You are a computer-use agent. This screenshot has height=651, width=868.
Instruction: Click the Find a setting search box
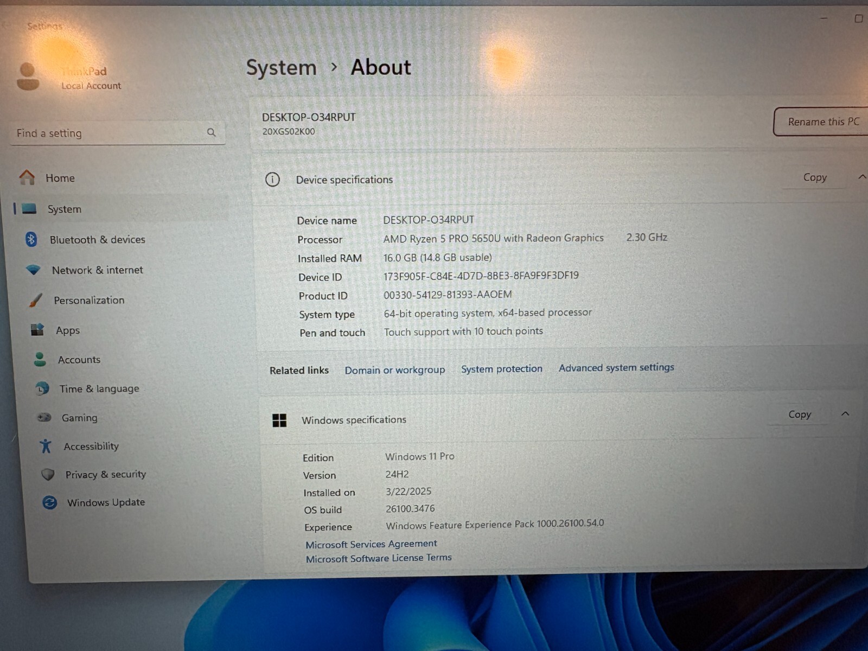[x=117, y=133]
